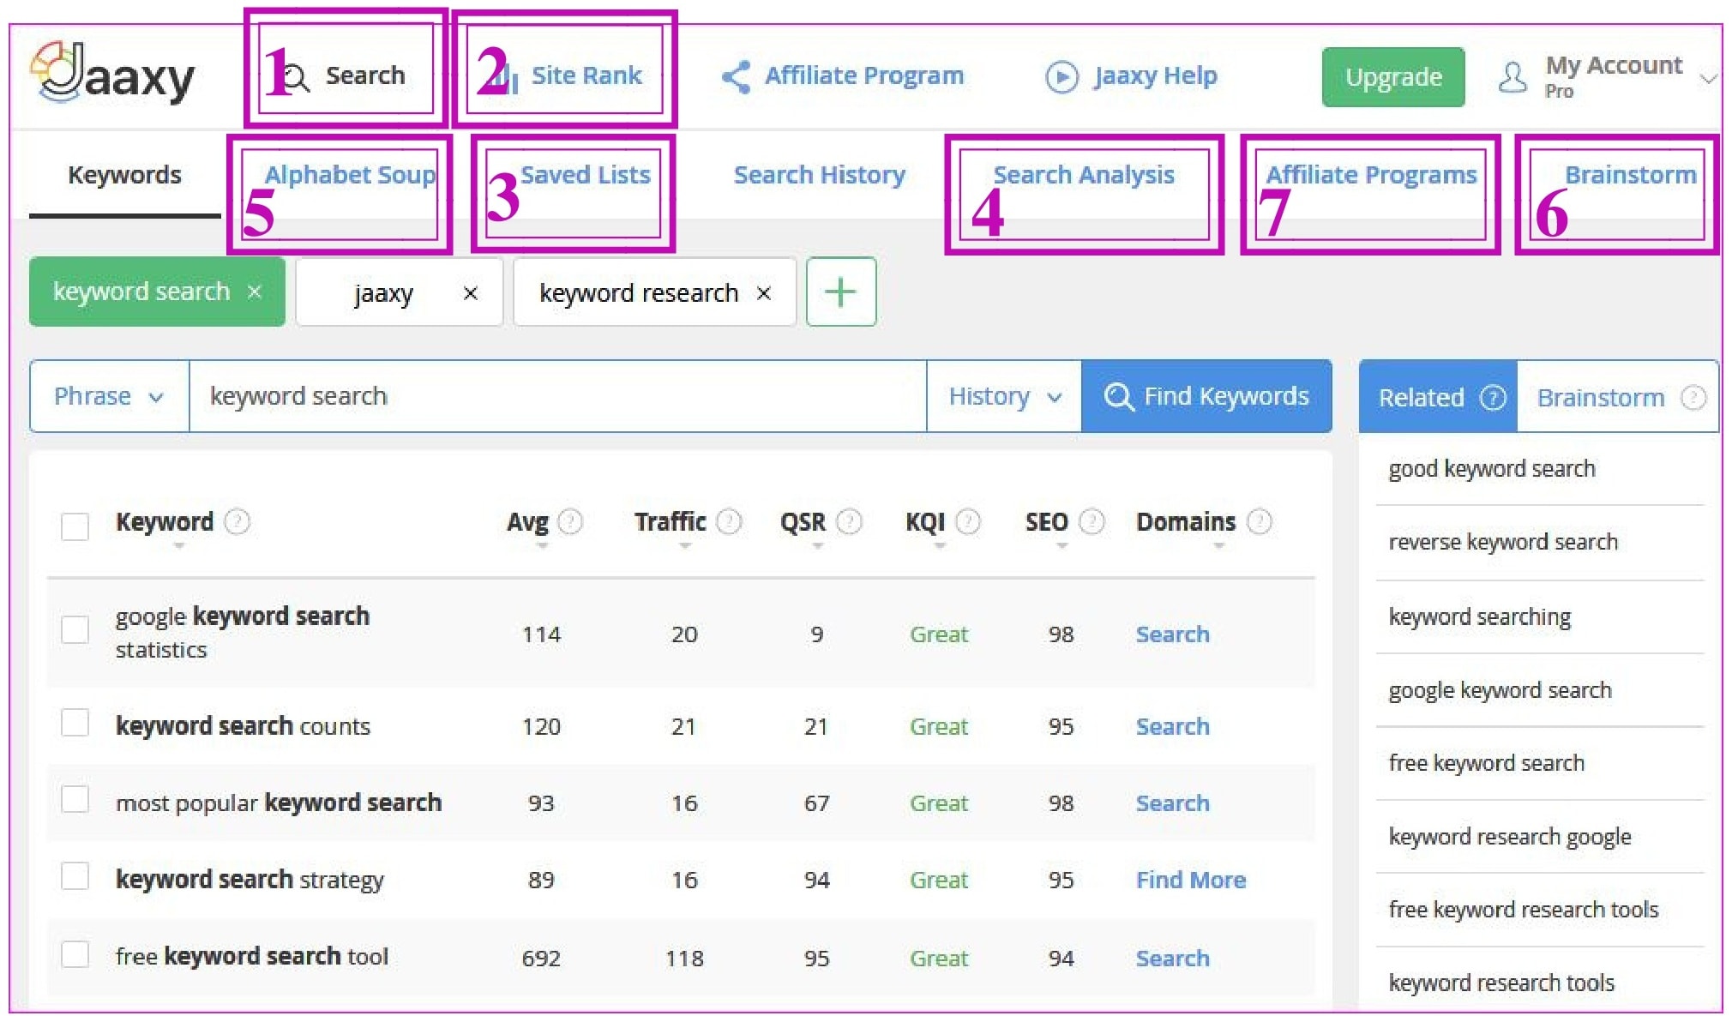
Task: Click the Find Keywords button
Action: tap(1206, 396)
